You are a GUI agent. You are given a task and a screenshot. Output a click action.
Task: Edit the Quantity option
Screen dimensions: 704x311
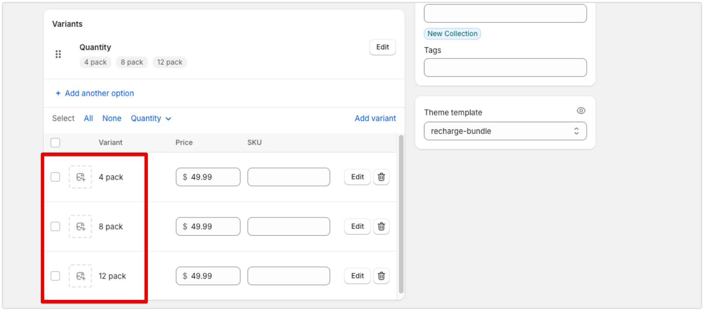[x=382, y=47]
